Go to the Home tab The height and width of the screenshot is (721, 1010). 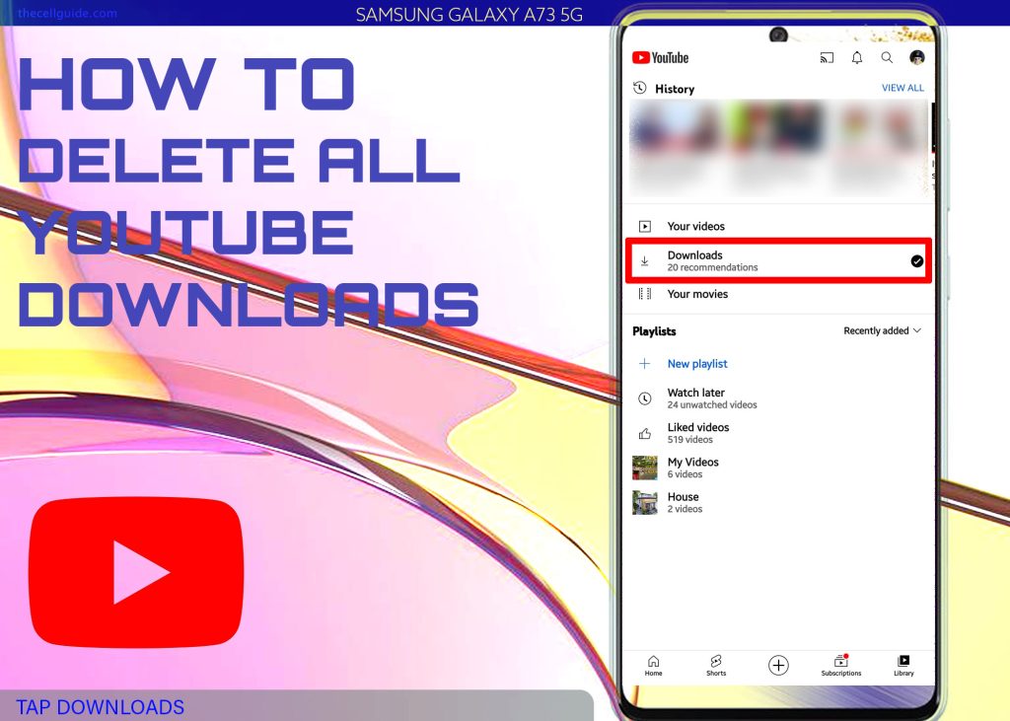click(653, 666)
